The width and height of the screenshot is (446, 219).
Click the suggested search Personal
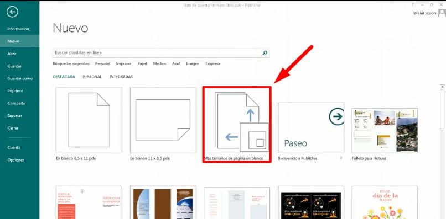102,64
